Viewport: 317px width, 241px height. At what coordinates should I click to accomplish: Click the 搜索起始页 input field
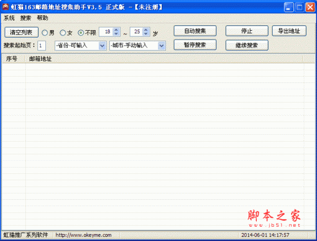pyautogui.click(x=42, y=45)
